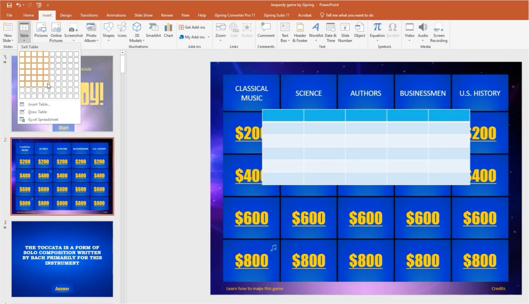The width and height of the screenshot is (529, 304).
Task: Click the WordArt icon
Action: [316, 30]
